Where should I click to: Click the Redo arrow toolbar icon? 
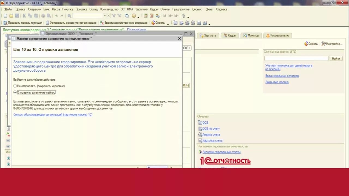[x=62, y=16]
